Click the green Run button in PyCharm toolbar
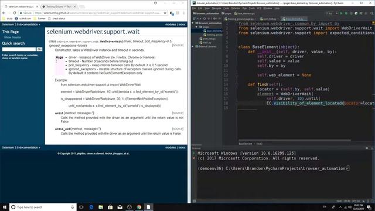The height and width of the screenshot is (211, 375). pos(341,13)
